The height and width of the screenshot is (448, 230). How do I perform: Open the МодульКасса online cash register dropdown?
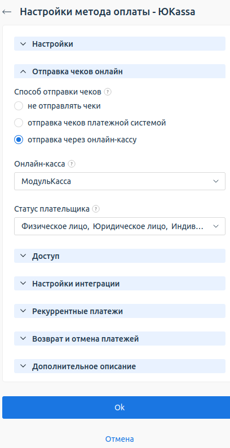coord(120,181)
